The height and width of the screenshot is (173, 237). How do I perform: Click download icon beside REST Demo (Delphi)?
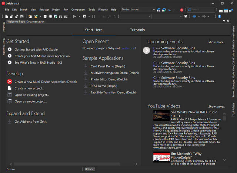(x=86, y=86)
